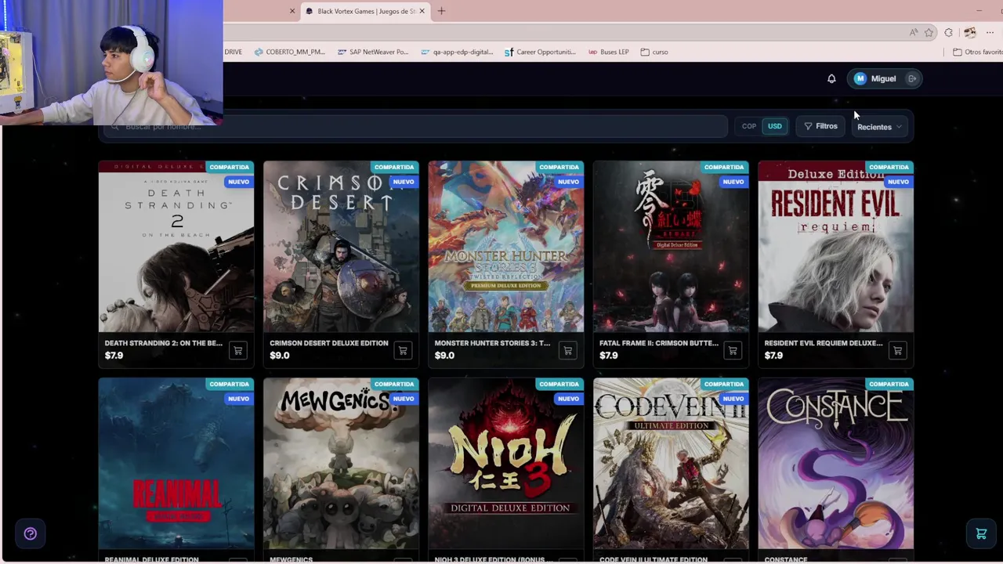Click the logout icon beside Miguel
Viewport: 1003px width, 564px height.
[912, 78]
